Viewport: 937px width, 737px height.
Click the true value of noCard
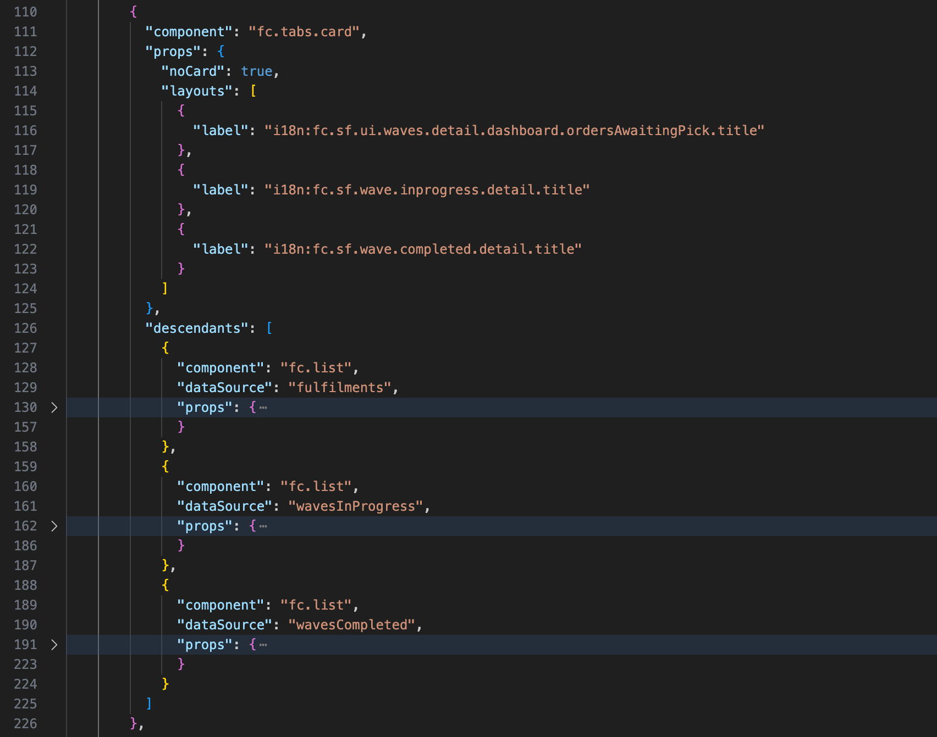(x=256, y=71)
